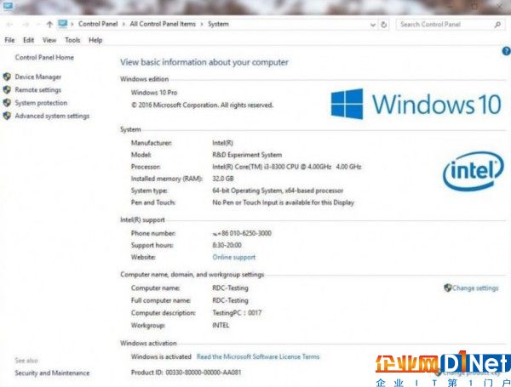The image size is (511, 387).
Task: Click the shield icon beside Change settings
Action: (x=448, y=287)
